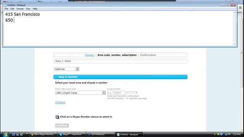Click the '415 San Francisco' line in Notepad
Screen dimensions: 244x137
22,14
